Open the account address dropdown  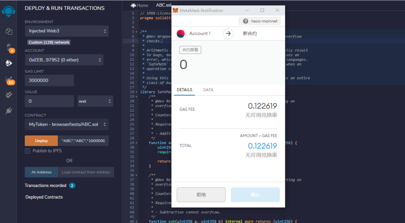[x=64, y=60]
